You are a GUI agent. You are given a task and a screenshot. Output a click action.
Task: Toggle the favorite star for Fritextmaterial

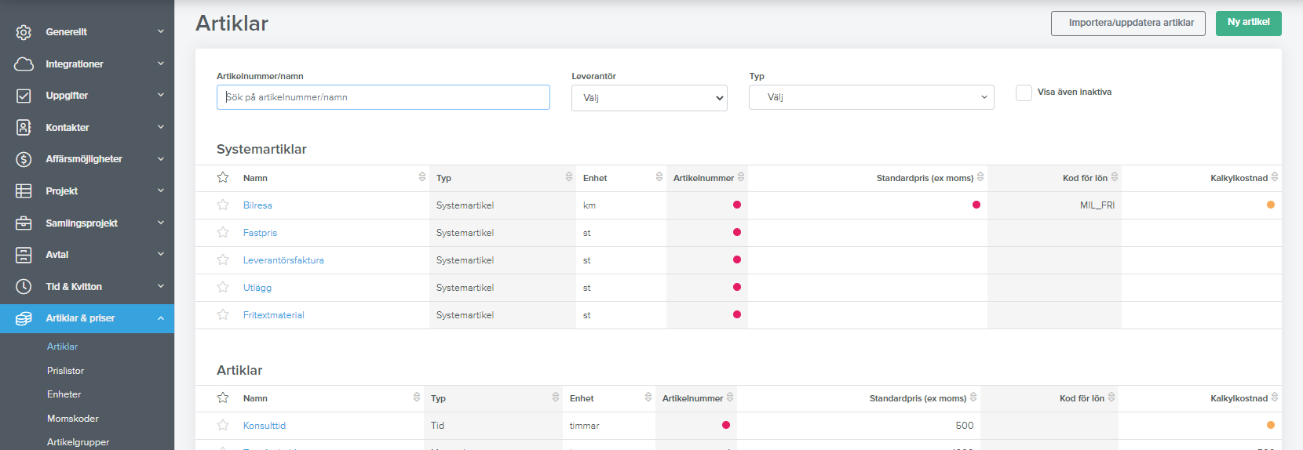click(x=223, y=314)
